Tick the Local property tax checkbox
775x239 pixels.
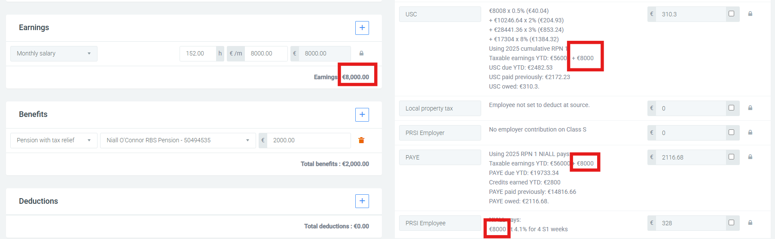click(x=731, y=108)
